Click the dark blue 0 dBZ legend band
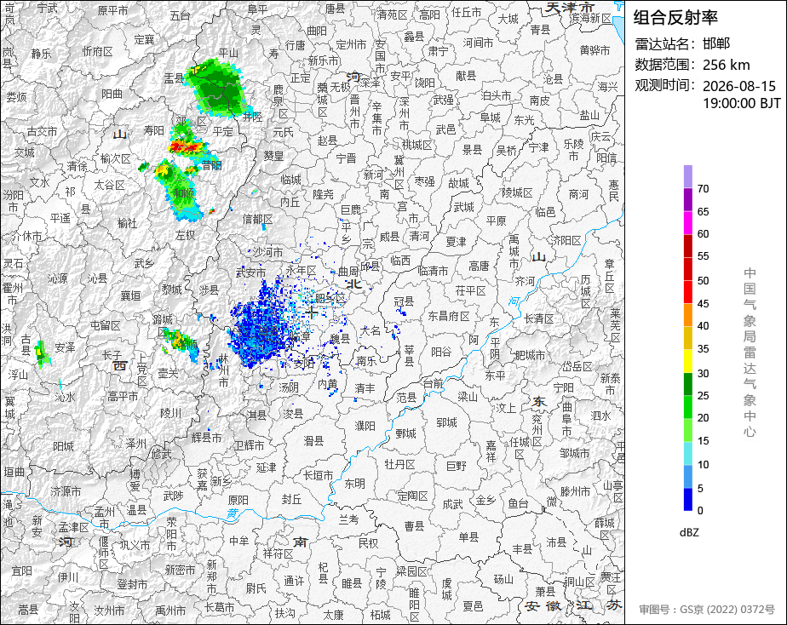This screenshot has height=625, width=787. click(x=687, y=499)
